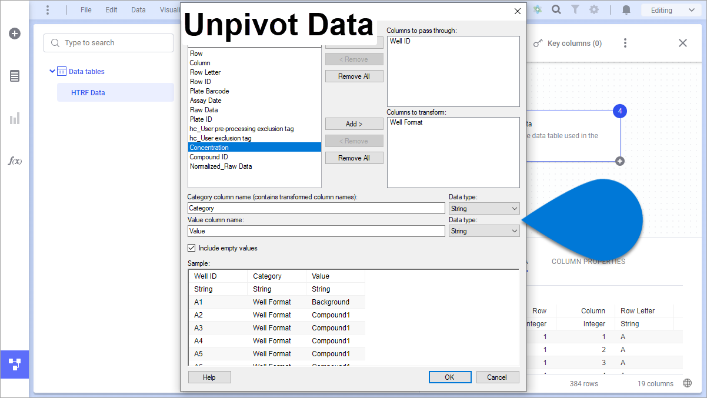Viewport: 707px width, 398px height.
Task: Open the filter funnel icon in top toolbar
Action: [575, 10]
